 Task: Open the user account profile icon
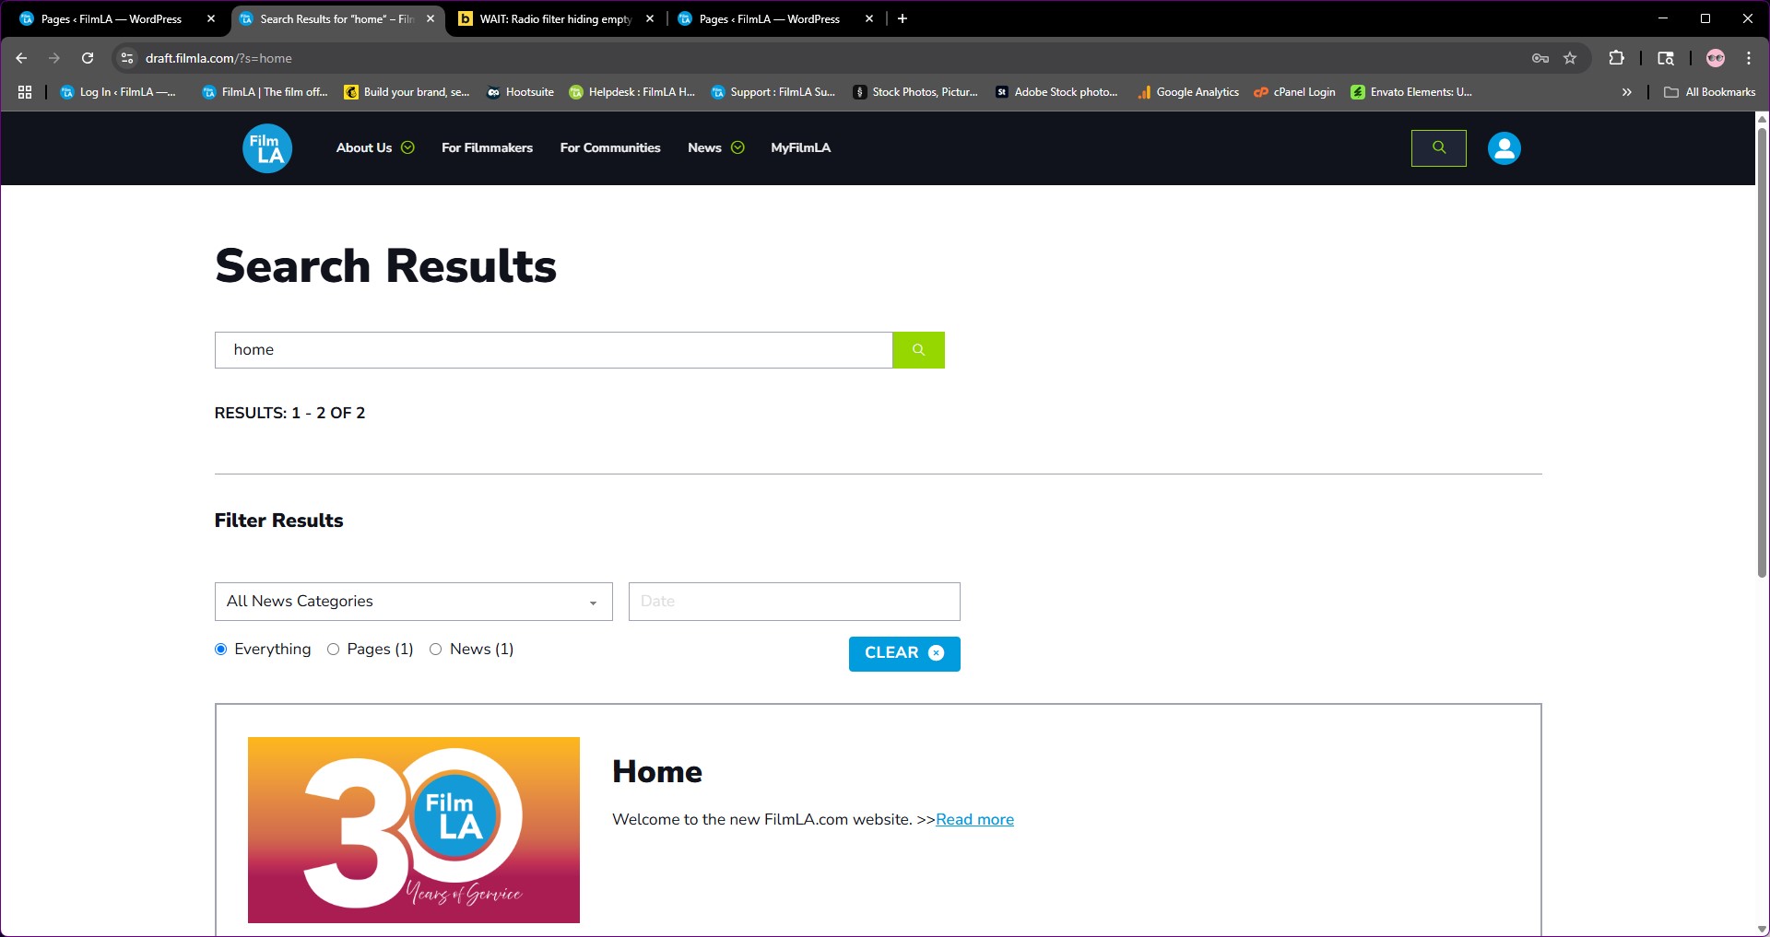coord(1504,148)
